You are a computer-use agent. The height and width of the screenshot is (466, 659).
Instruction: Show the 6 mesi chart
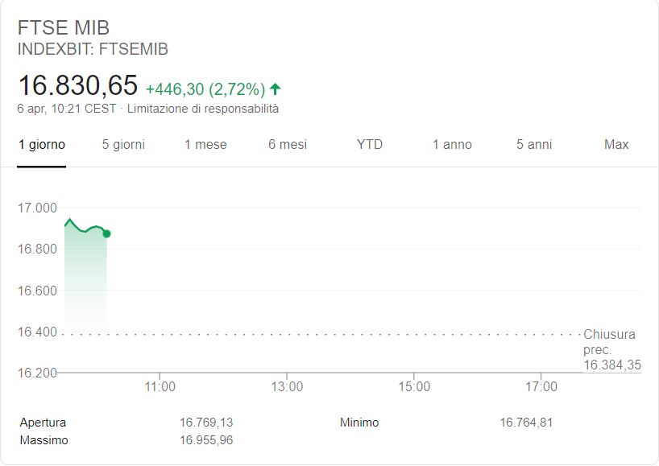coord(288,145)
